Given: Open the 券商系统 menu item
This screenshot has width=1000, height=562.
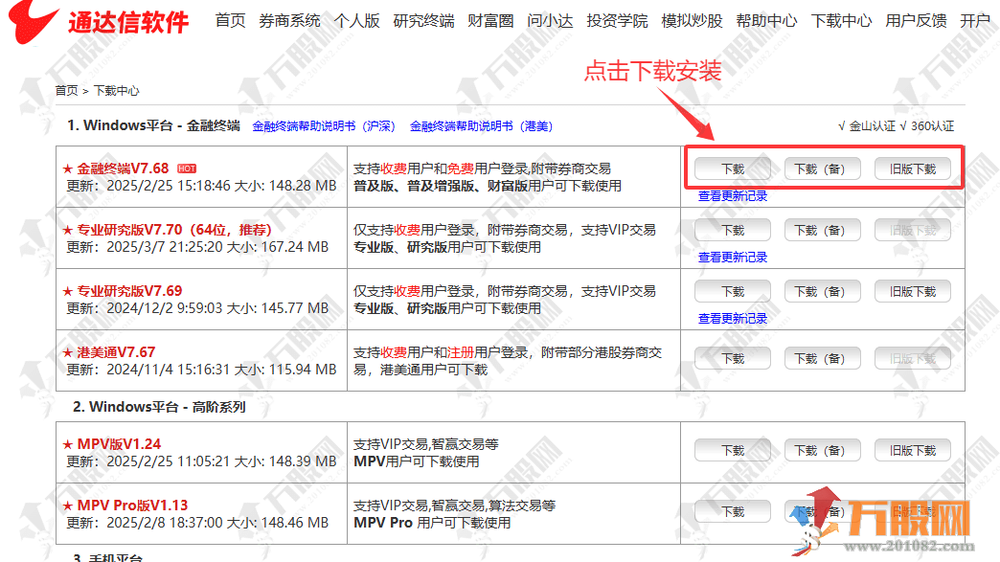Looking at the screenshot, I should pos(289,21).
